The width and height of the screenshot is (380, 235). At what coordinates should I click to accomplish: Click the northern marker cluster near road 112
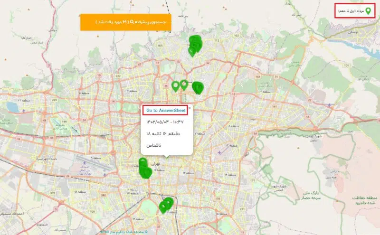tap(195, 45)
